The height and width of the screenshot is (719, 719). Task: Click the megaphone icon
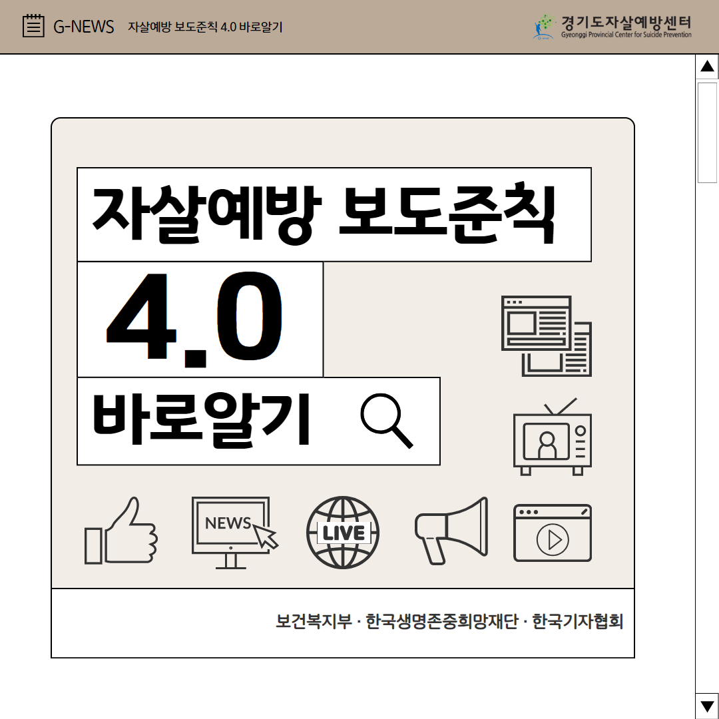(x=451, y=531)
